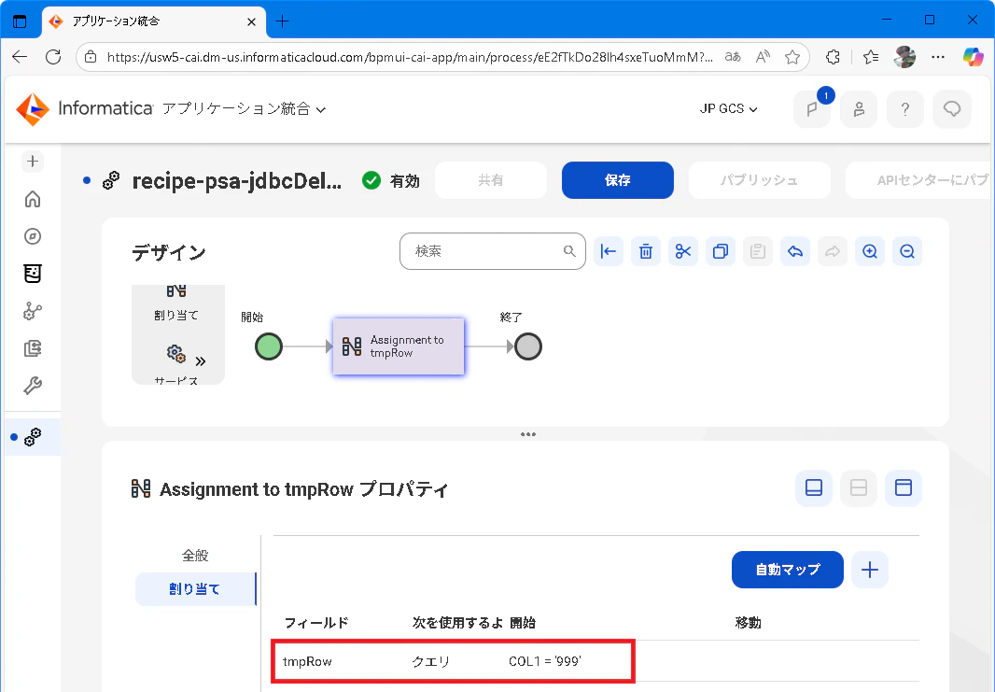Reload the page with refresh icon
This screenshot has height=692, width=995.
click(x=53, y=57)
